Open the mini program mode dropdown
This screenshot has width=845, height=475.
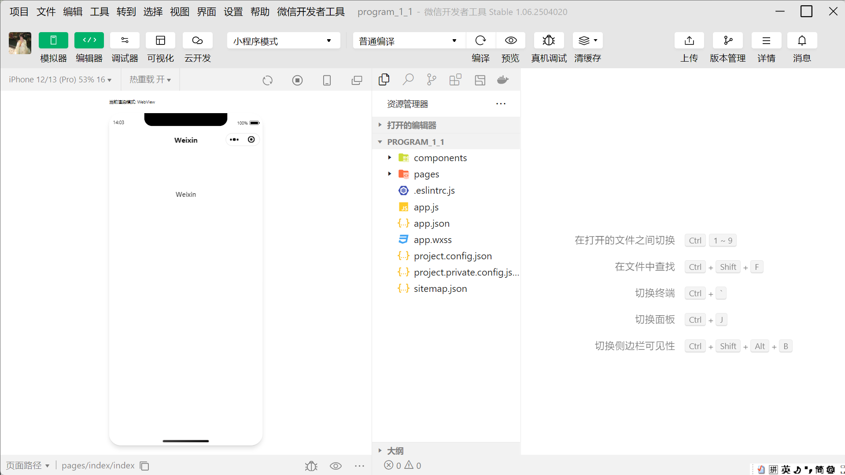click(x=284, y=41)
